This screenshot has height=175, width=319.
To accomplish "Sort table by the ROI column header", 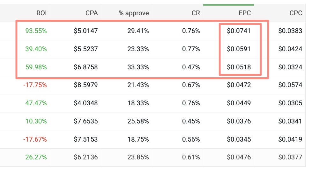I will pos(41,13).
